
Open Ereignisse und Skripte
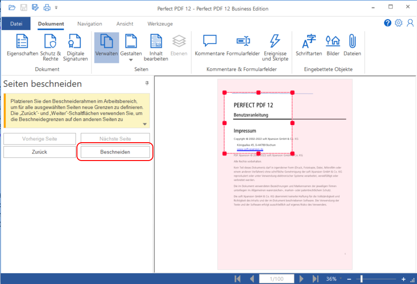(275, 47)
